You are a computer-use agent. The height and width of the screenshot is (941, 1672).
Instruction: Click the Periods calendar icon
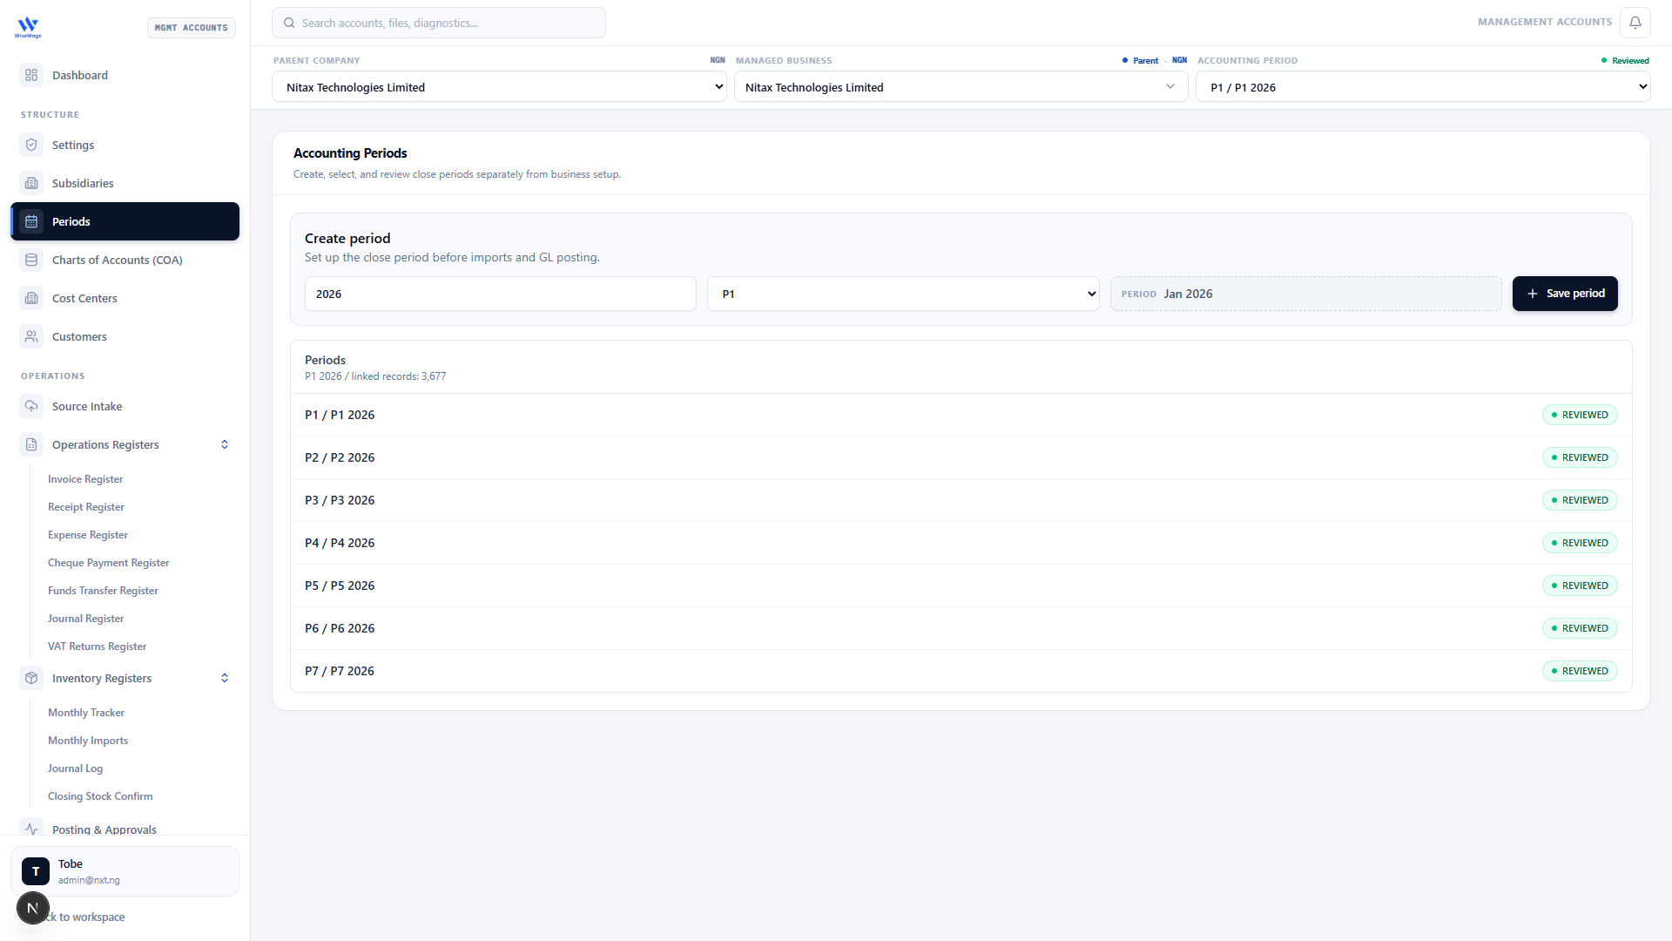tap(31, 221)
